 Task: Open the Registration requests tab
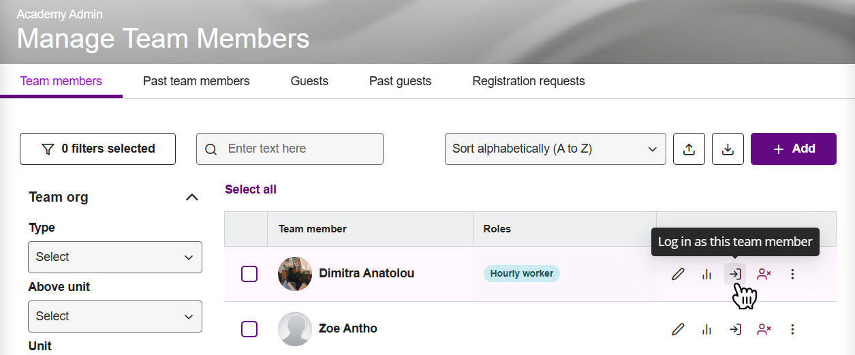(528, 81)
